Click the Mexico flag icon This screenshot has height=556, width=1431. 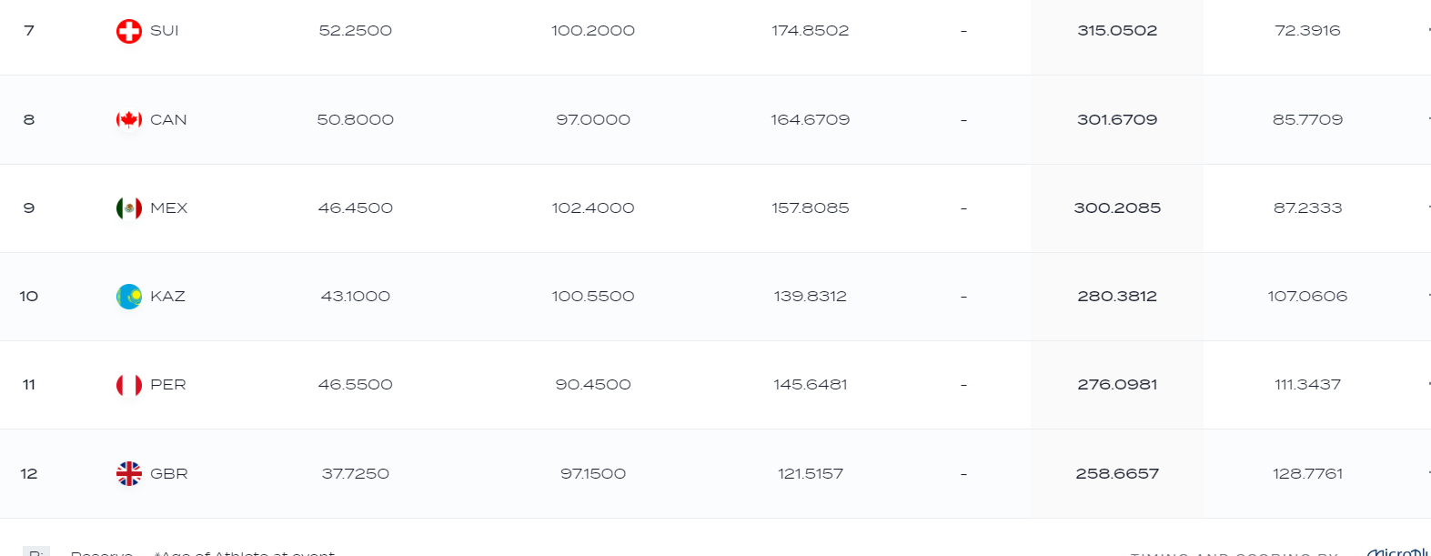point(129,208)
